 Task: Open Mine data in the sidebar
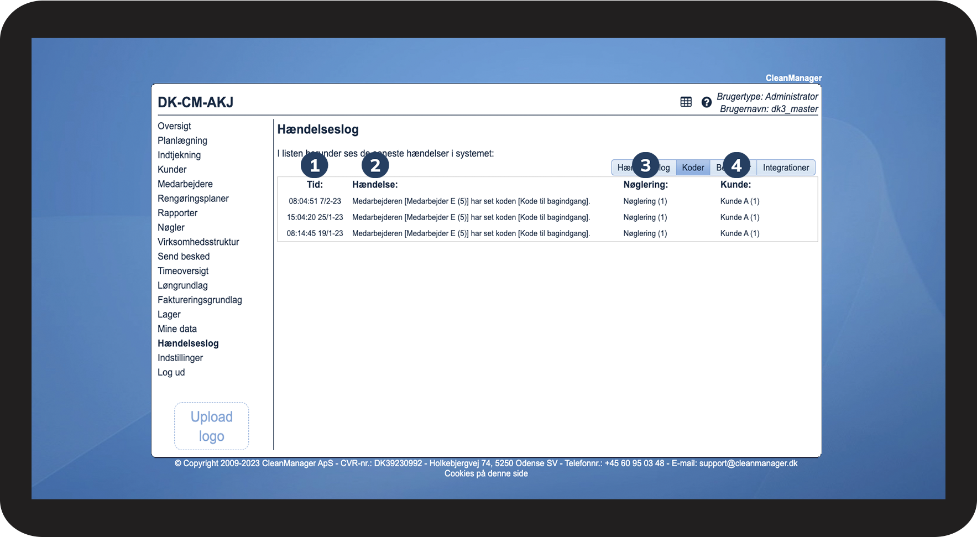click(x=177, y=329)
